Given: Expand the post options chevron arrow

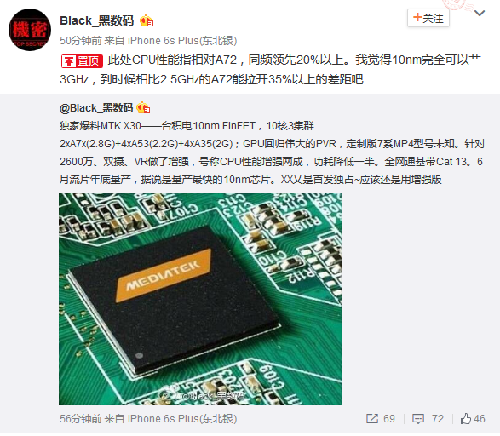Looking at the screenshot, I should click(x=480, y=13).
